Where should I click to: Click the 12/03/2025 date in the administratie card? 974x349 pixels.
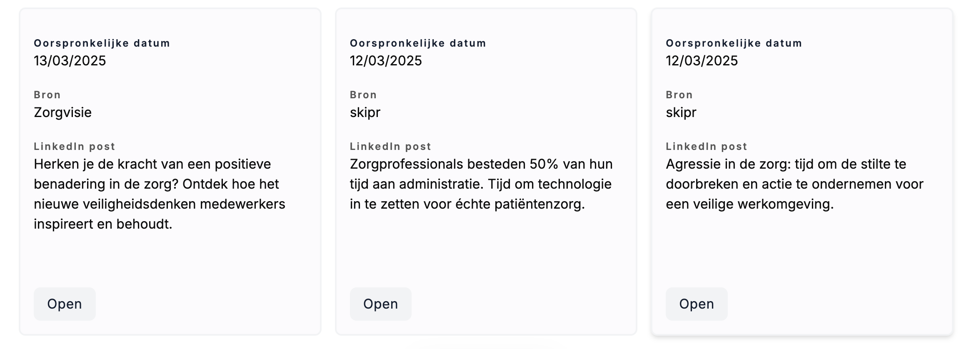(386, 61)
